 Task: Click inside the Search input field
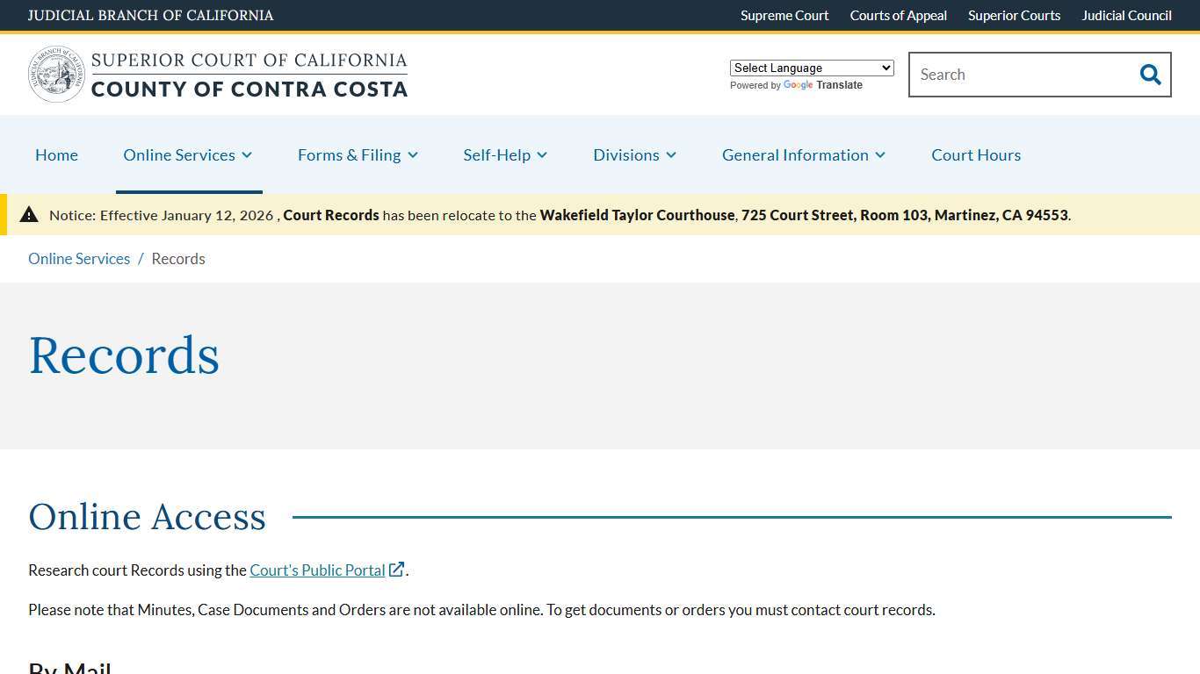click(1010, 74)
